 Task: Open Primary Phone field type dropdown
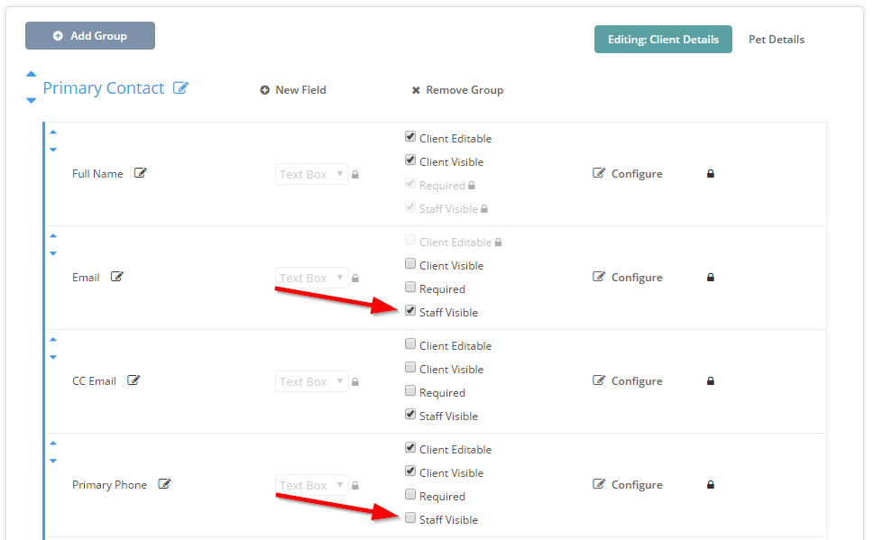coord(311,485)
